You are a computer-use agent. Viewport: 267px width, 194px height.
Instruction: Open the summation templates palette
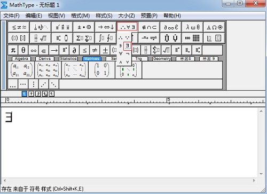tap(84, 38)
